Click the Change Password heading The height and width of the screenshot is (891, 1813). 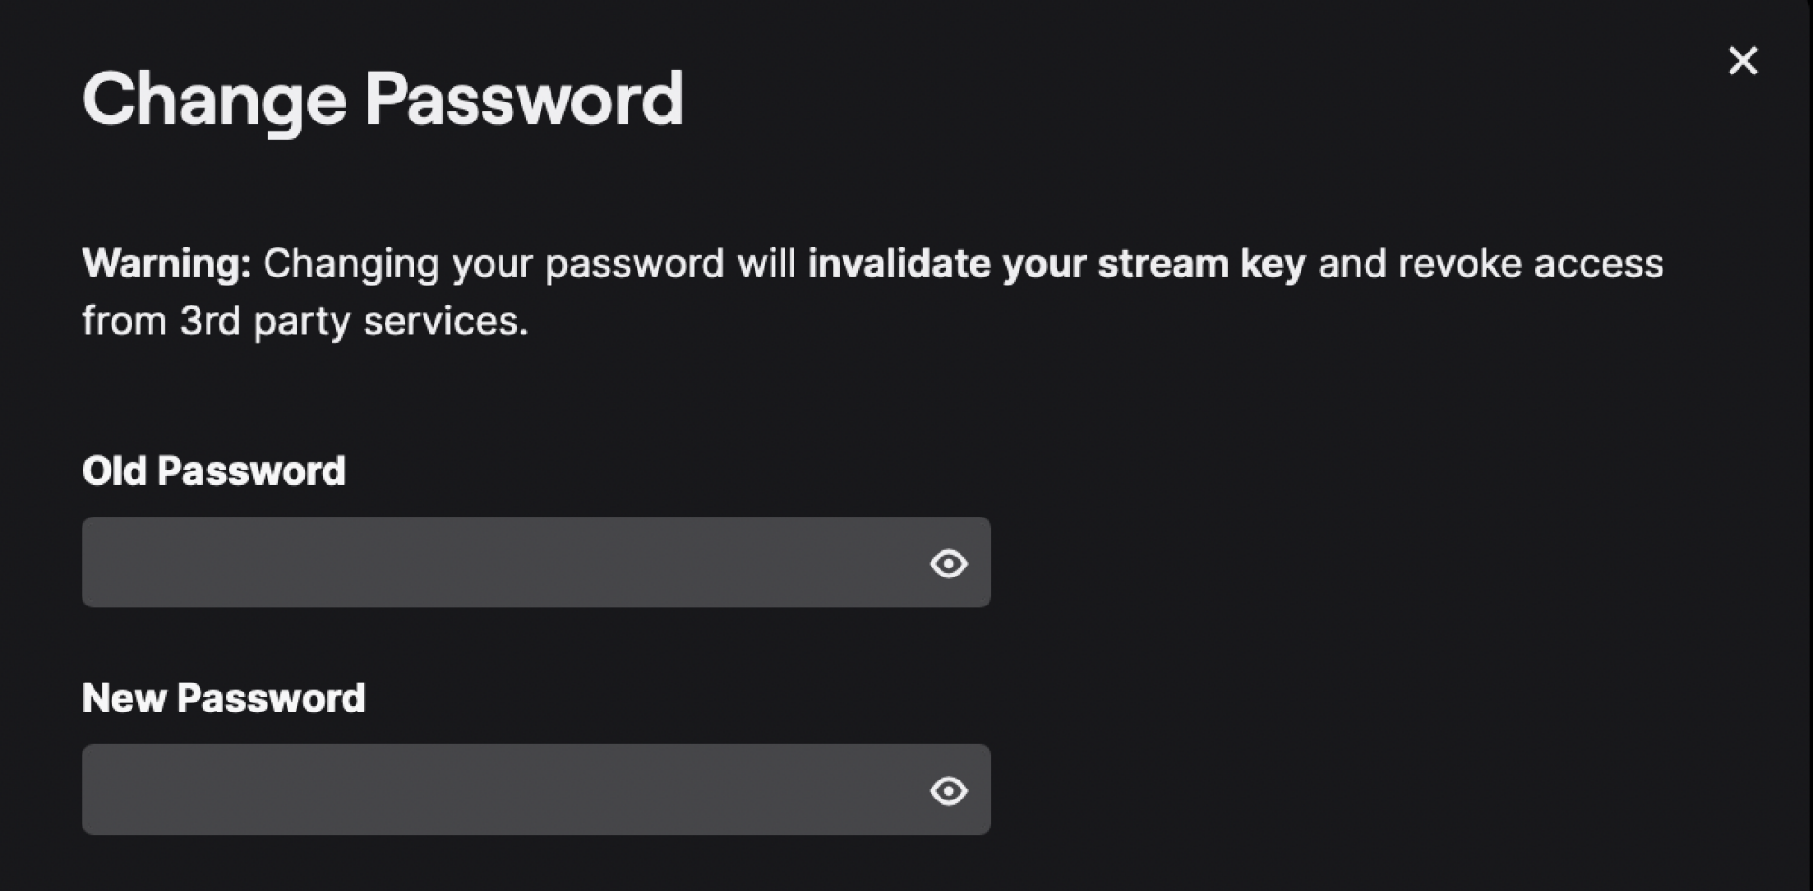tap(383, 100)
